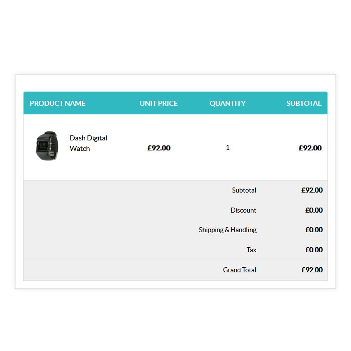This screenshot has width=351, height=351.
Task: Click the Subtotal amount £92.00 in totals
Action: pyautogui.click(x=312, y=190)
